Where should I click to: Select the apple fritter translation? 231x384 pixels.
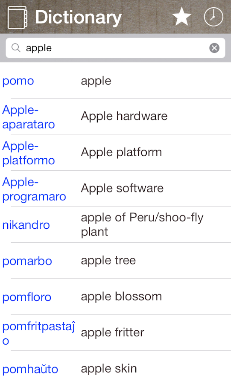click(x=112, y=332)
